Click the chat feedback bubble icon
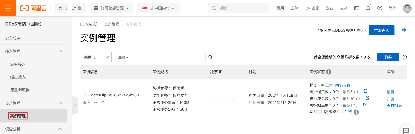Image resolution: width=415 pixels, height=134 pixels. click(x=405, y=130)
